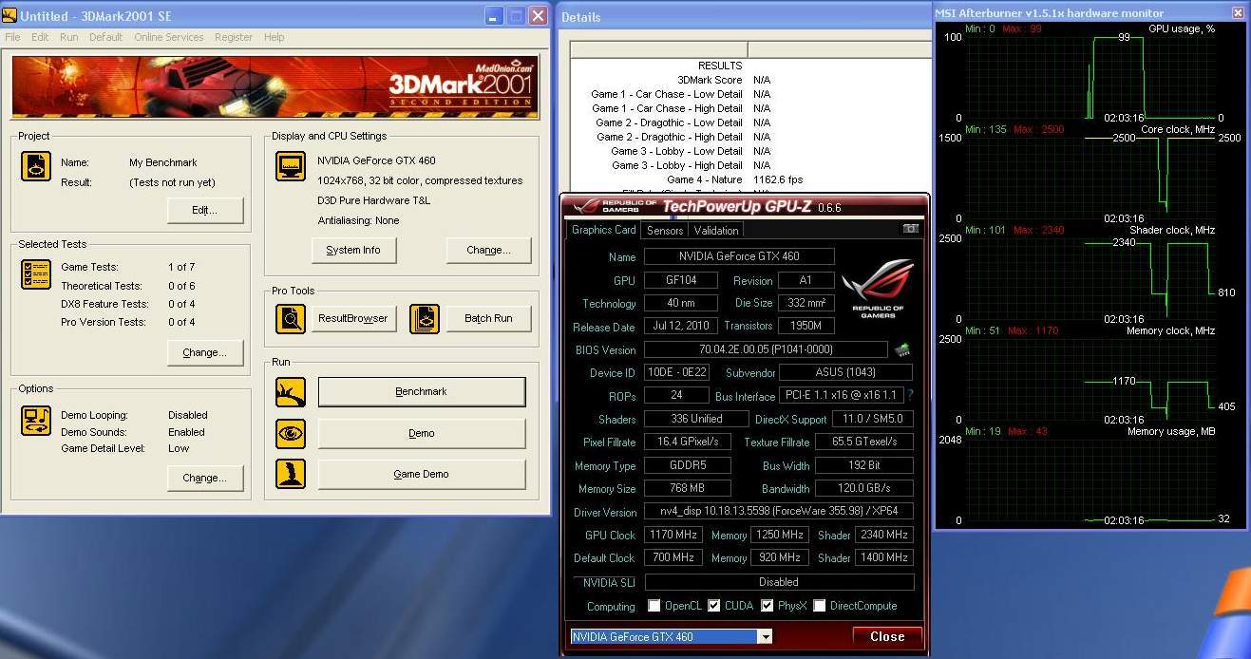Click the Benchmark car icon in Run
Screen dimensions: 1251x659
[x=291, y=391]
